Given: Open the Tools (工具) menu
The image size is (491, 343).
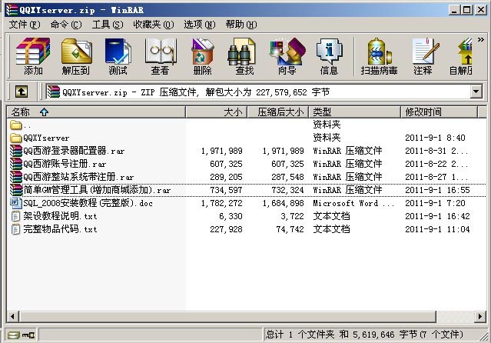Looking at the screenshot, I should click(x=106, y=25).
